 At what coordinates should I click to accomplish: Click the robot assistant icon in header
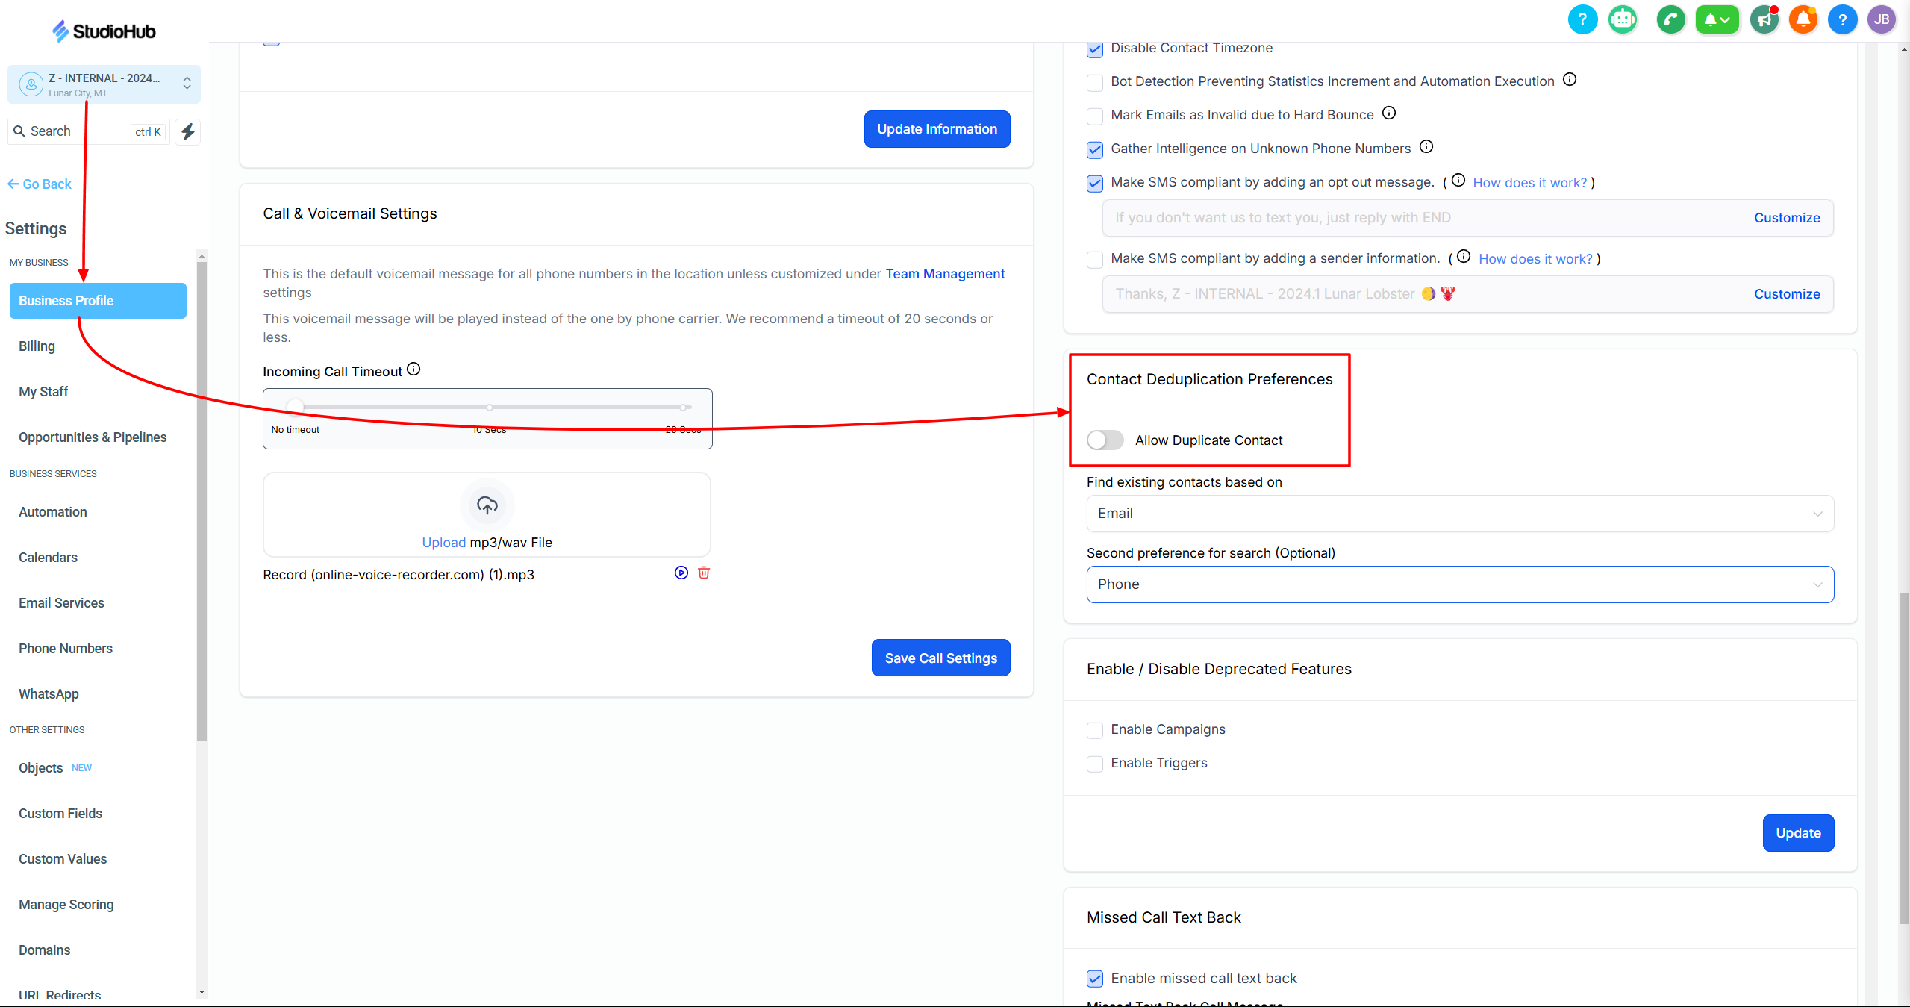point(1623,19)
